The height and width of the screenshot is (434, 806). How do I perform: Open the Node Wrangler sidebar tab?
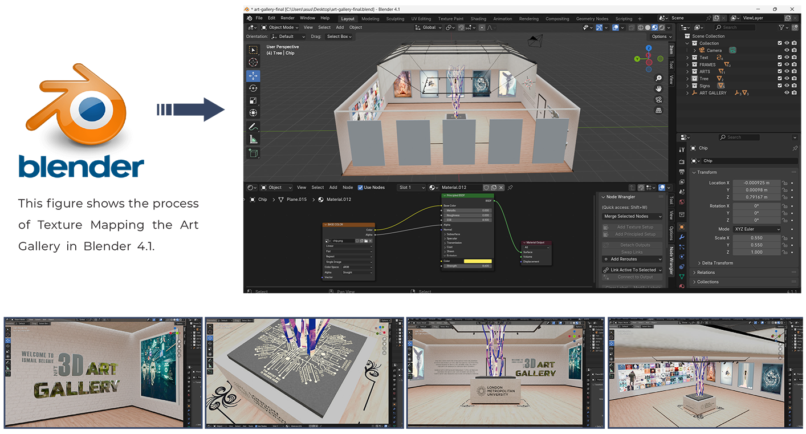(x=671, y=261)
